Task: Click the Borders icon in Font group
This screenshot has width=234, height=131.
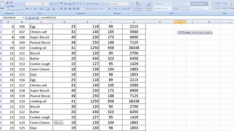Action: pos(42,9)
